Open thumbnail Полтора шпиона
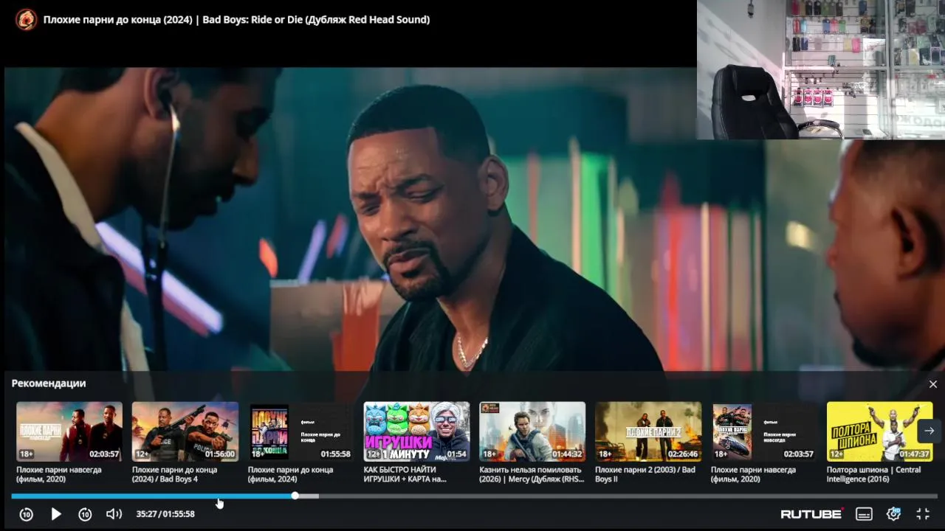 [x=879, y=431]
